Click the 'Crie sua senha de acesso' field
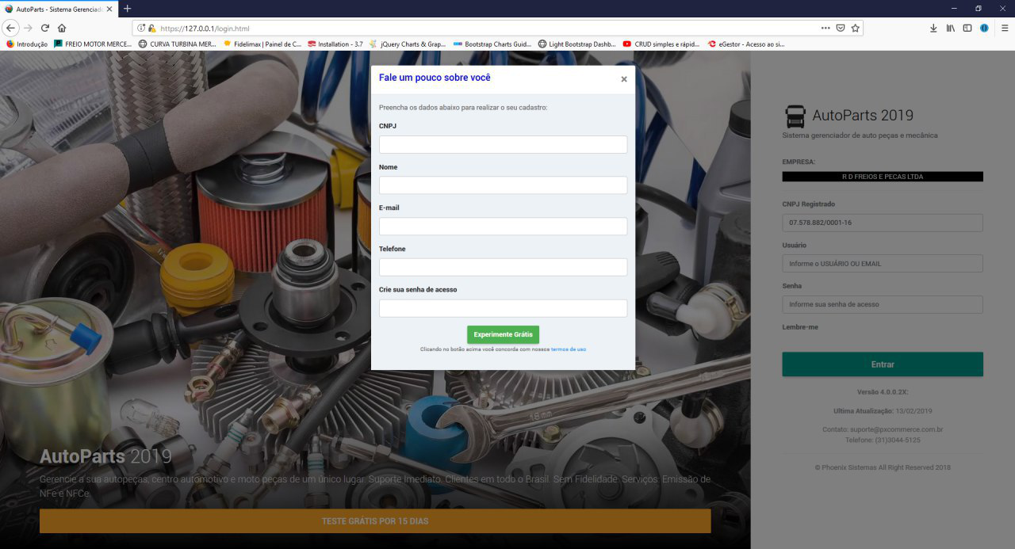 [503, 308]
